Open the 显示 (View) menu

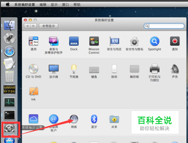[54, 5]
